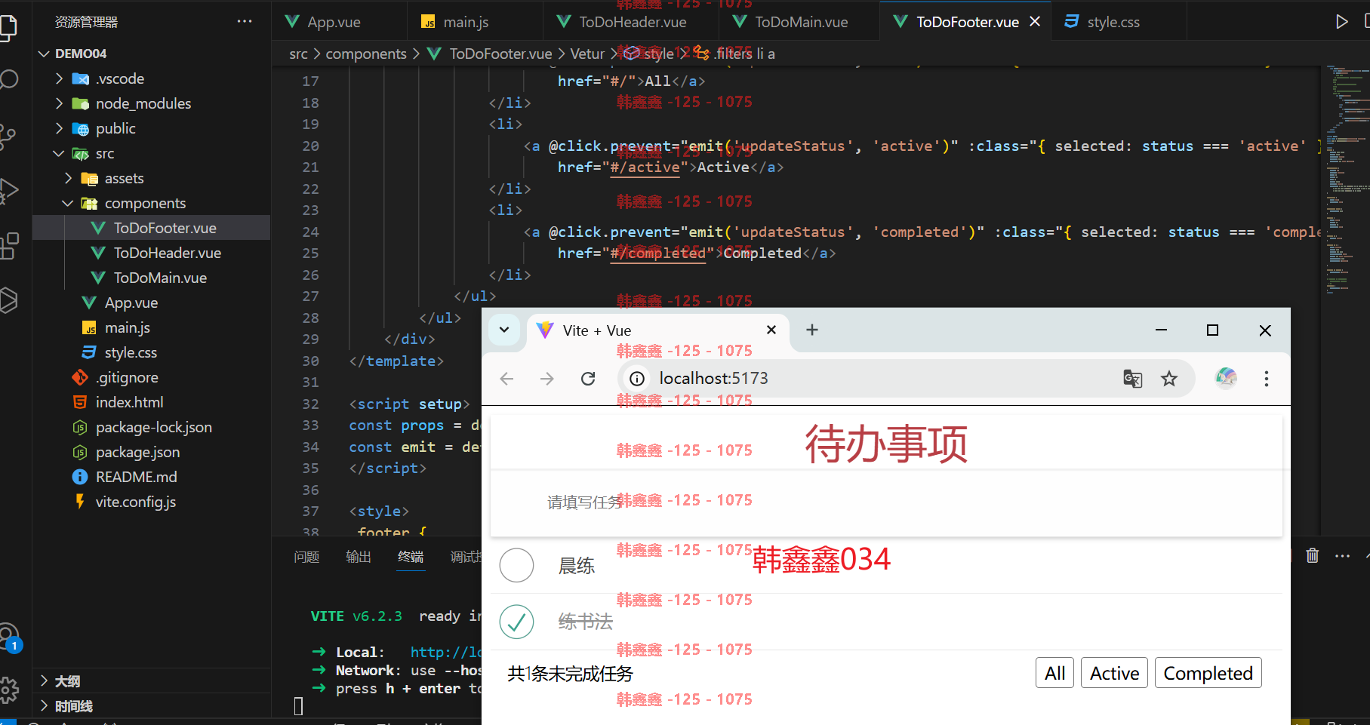Viewport: 1370px width, 725px height.
Task: Open Explorer more actions ellipsis
Action: click(245, 21)
